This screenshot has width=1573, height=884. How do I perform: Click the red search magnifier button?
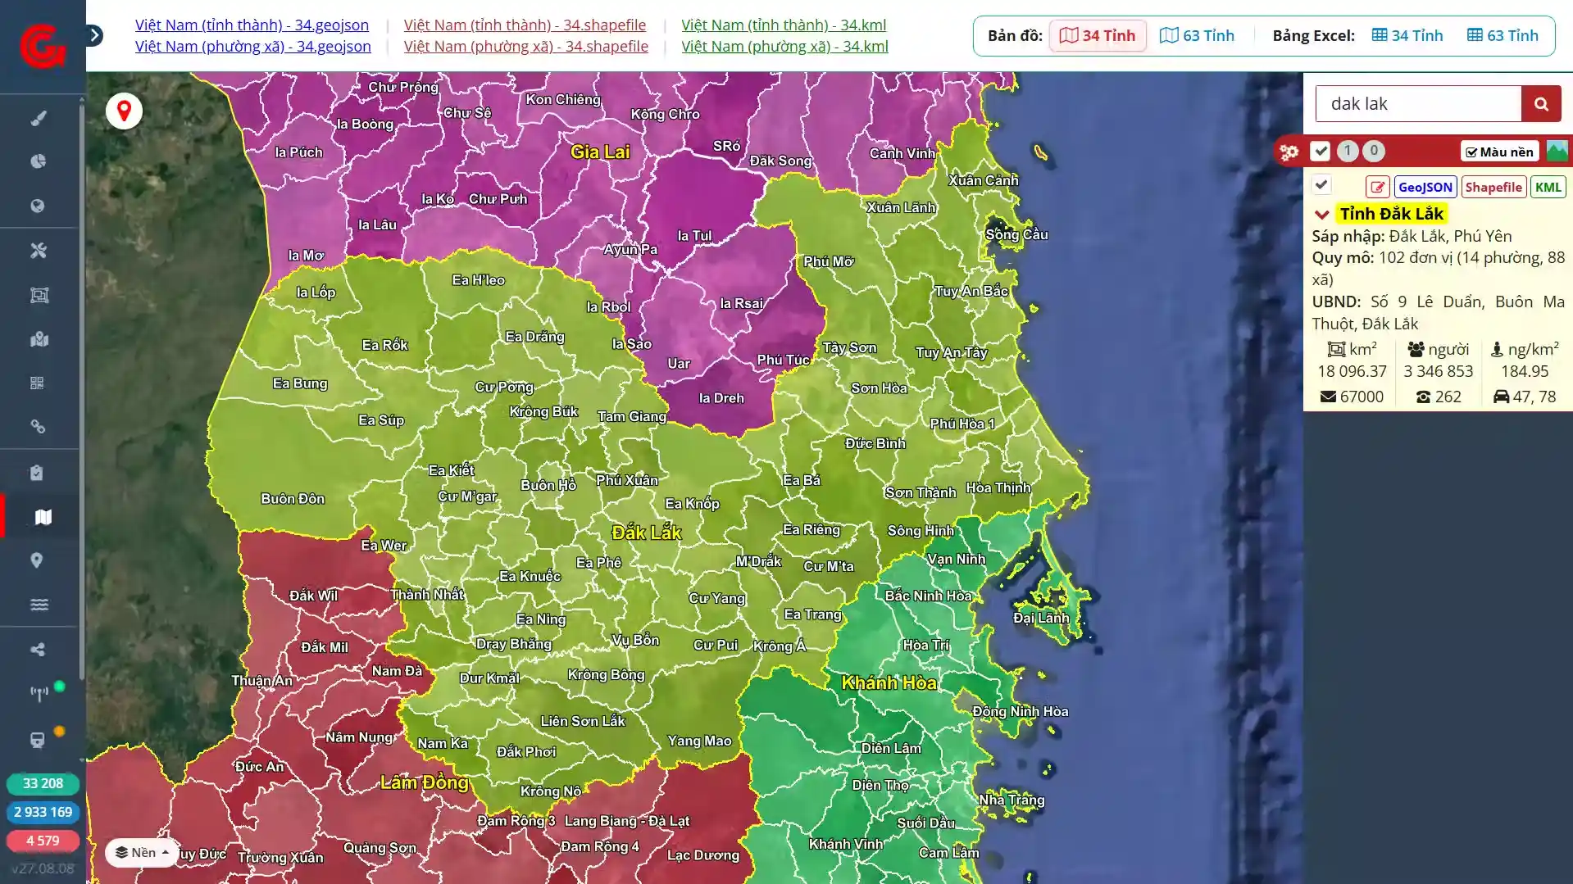[x=1541, y=104]
